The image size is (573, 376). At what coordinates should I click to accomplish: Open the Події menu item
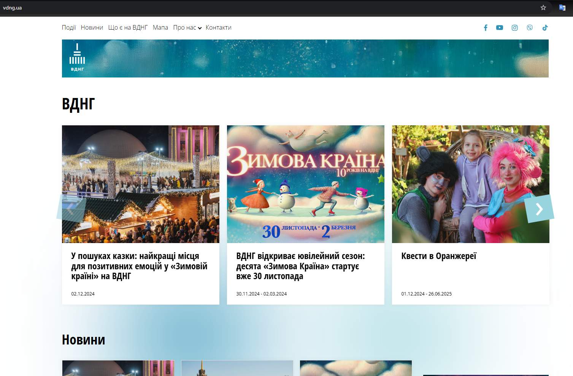(x=69, y=27)
